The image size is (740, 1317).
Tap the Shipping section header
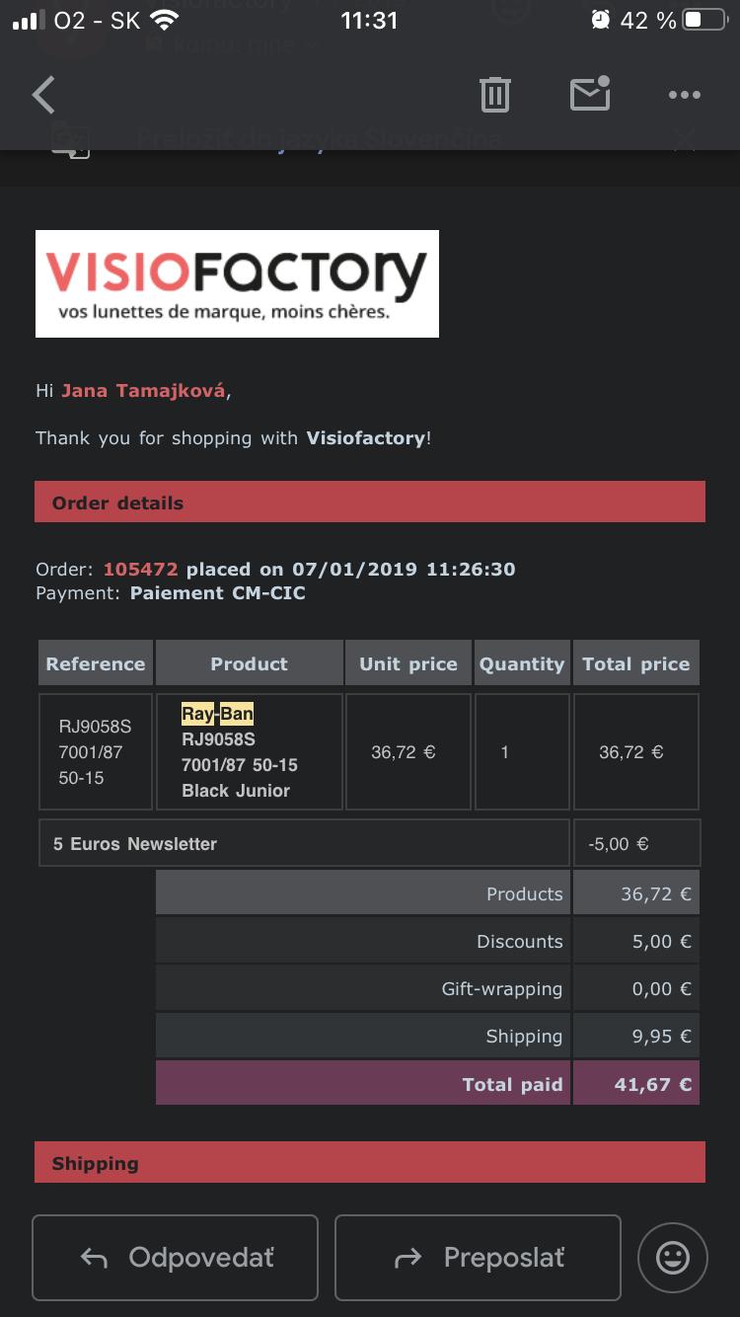click(370, 1163)
